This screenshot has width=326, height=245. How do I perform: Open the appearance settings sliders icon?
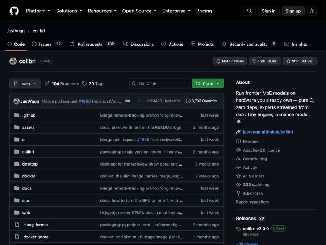[x=312, y=11]
